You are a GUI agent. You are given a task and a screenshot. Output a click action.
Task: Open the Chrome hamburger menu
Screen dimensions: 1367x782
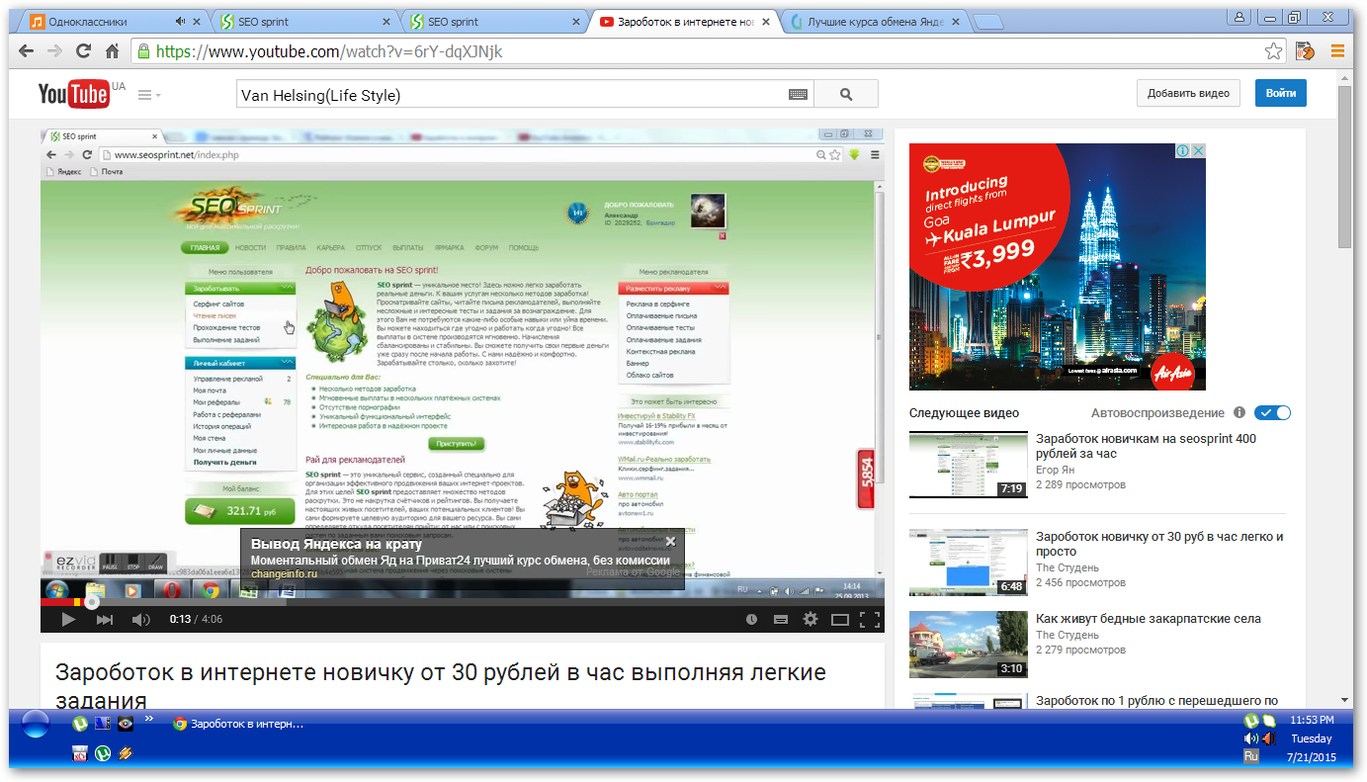point(1337,51)
